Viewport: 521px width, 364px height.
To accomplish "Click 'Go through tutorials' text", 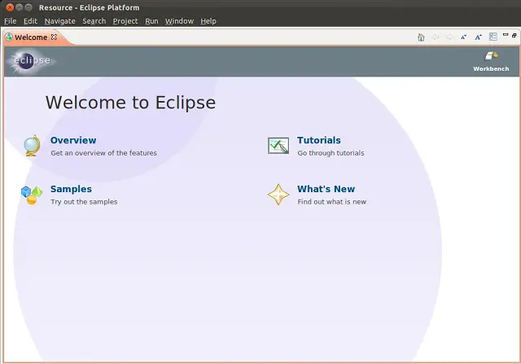I will point(331,153).
